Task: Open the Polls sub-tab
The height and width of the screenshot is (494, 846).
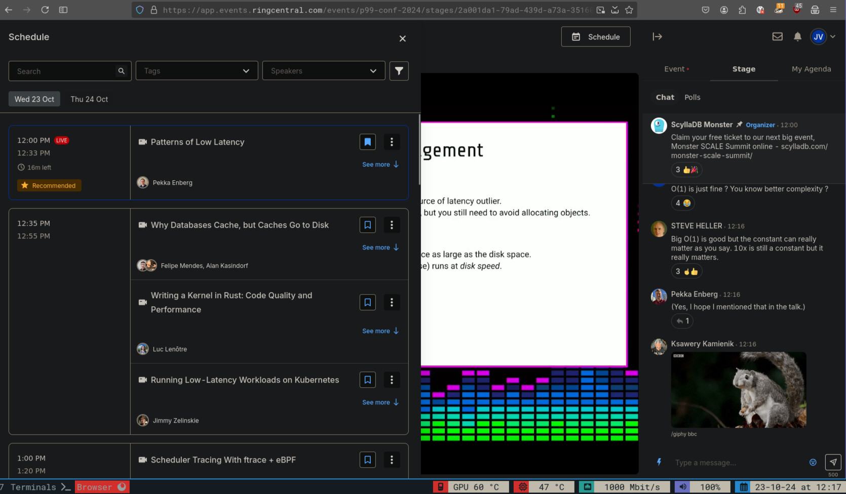Action: click(x=692, y=97)
